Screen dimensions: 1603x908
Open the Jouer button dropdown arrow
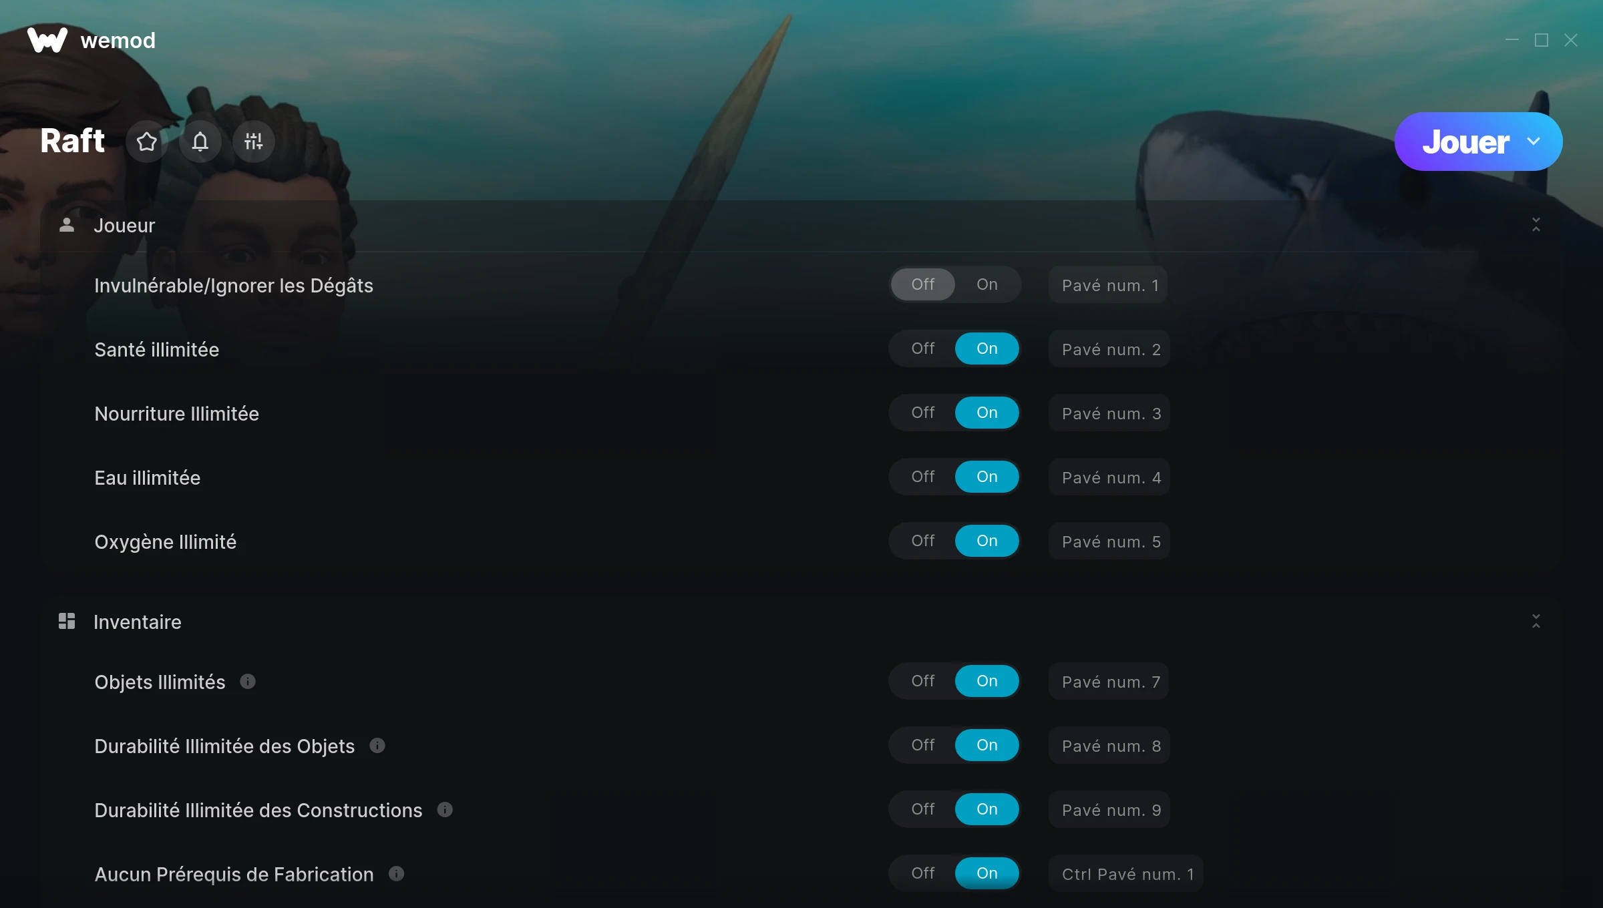pos(1534,142)
